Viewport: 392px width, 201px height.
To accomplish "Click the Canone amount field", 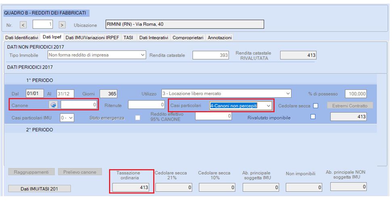I will click(x=79, y=105).
